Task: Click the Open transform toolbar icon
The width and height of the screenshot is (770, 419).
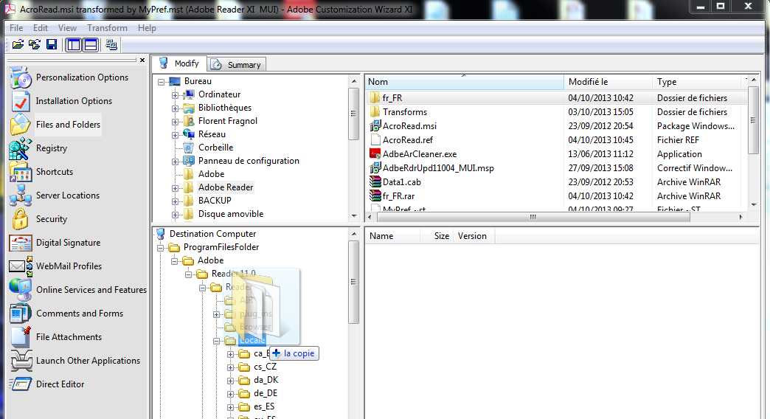Action: [35, 45]
